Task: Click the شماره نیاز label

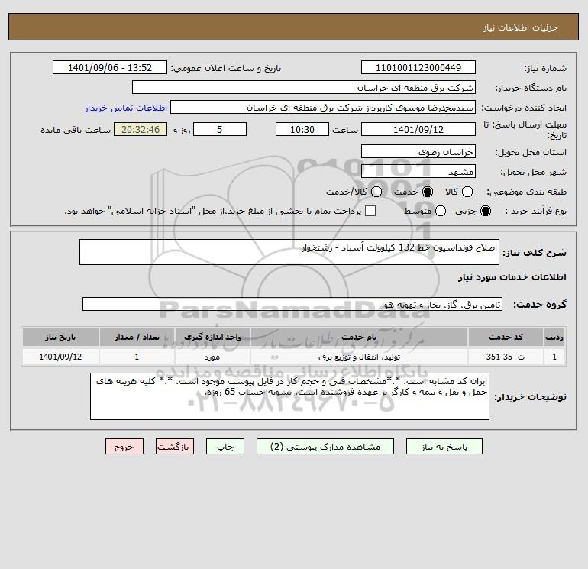Action: pyautogui.click(x=545, y=68)
